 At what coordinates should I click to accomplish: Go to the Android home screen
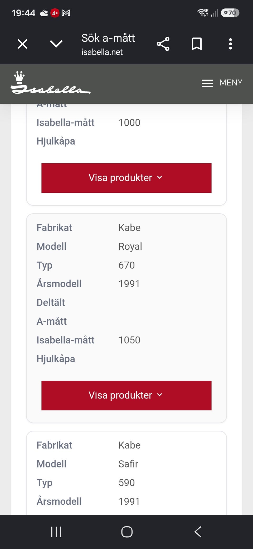[x=127, y=532]
